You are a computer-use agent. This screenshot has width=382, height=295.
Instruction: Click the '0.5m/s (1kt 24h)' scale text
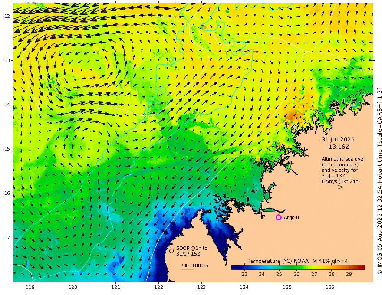tap(341, 181)
